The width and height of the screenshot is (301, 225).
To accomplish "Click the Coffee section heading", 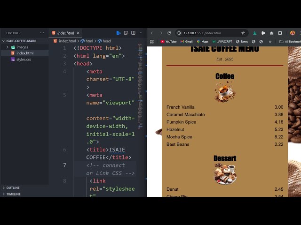I will 225,76.
